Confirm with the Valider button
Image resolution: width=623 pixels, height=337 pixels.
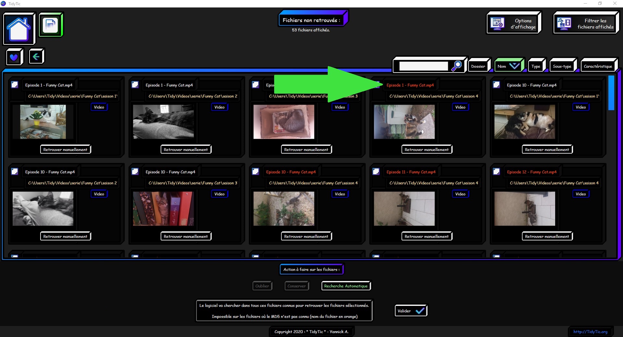coord(411,311)
